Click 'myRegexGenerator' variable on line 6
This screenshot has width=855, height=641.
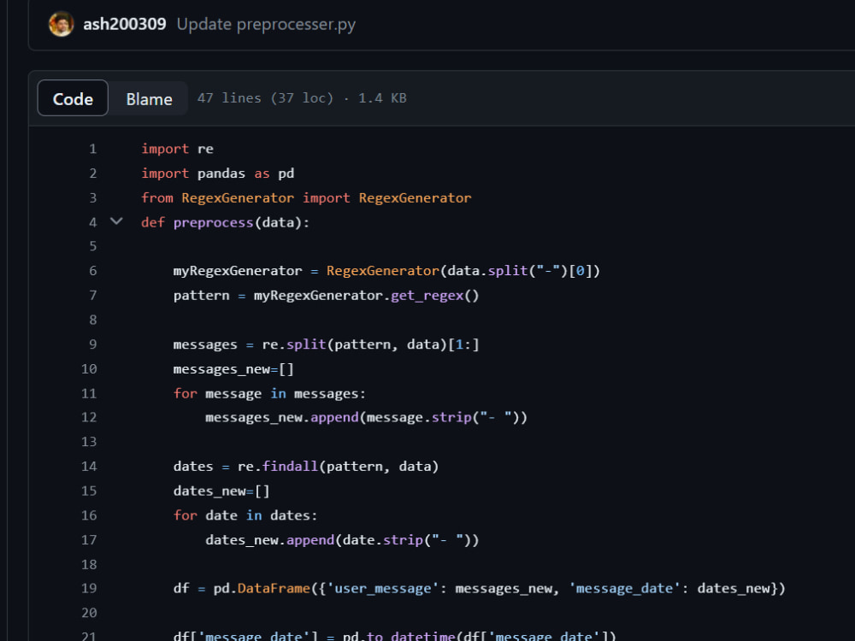(238, 271)
